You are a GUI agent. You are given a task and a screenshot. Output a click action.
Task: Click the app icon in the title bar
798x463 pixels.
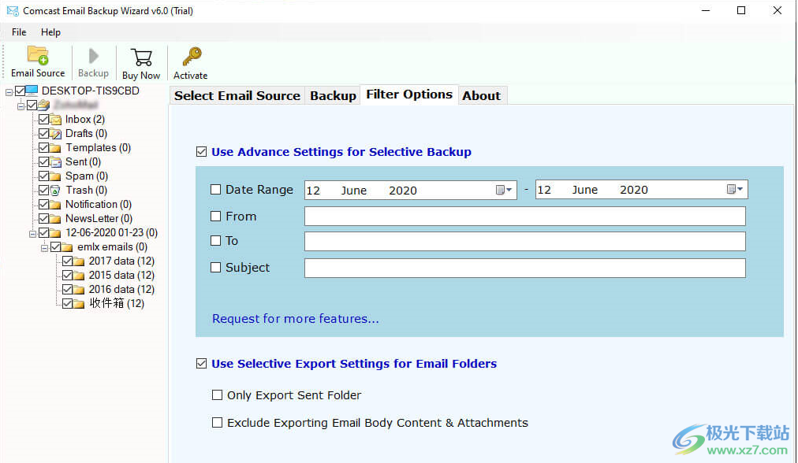click(13, 11)
